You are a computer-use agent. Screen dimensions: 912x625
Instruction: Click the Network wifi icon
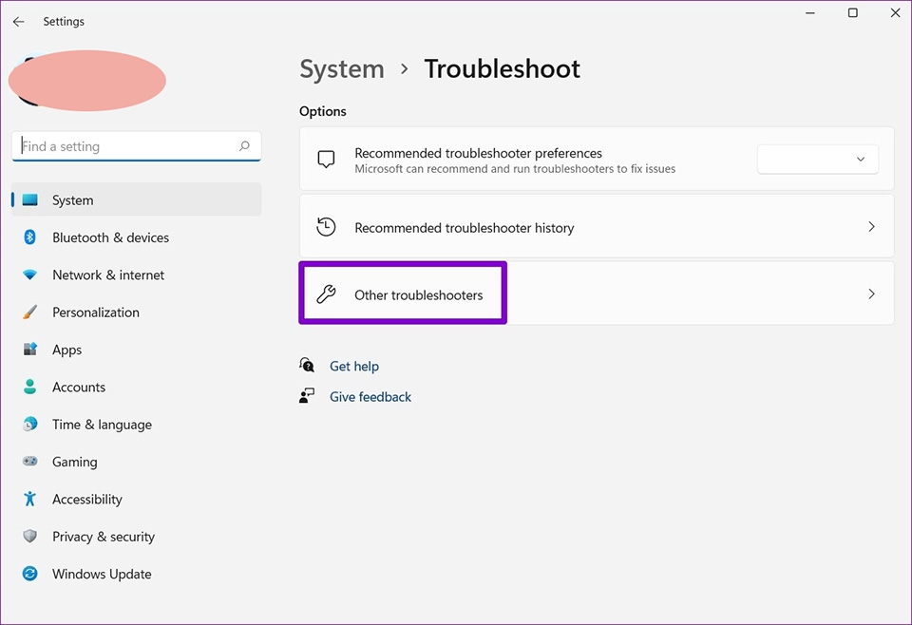(29, 275)
